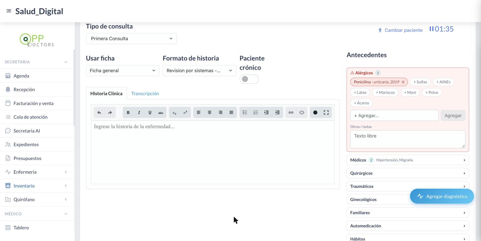Click the Agregar diagnóstico button
481x241 pixels.
(x=442, y=196)
